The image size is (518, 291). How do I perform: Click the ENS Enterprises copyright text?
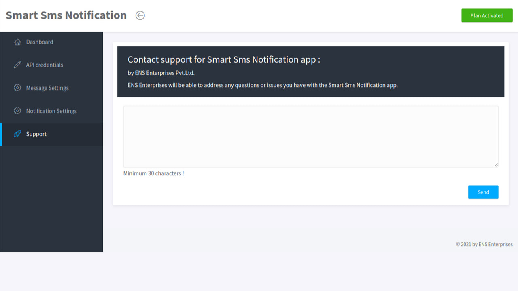tap(484, 244)
